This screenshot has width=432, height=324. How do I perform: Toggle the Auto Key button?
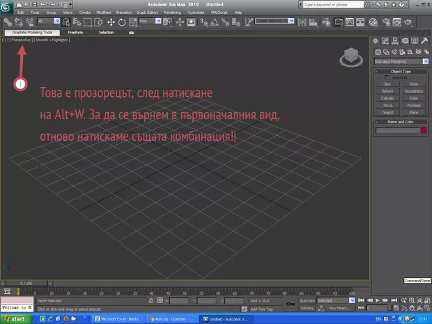pos(307,300)
